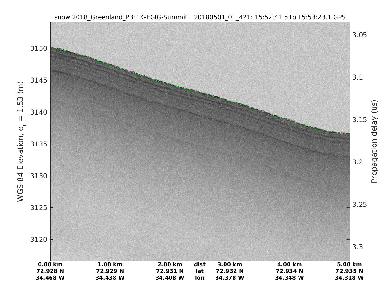Click the 'lon' row legend label

199,278
